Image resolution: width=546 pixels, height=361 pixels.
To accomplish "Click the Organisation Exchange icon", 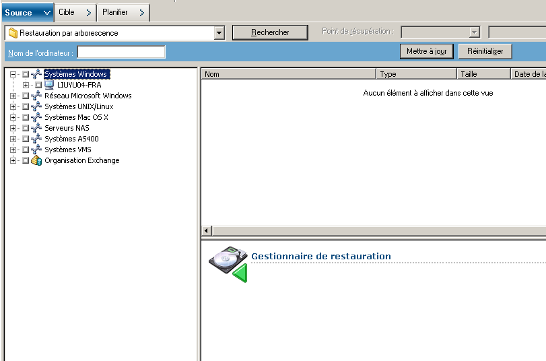I will (x=36, y=160).
